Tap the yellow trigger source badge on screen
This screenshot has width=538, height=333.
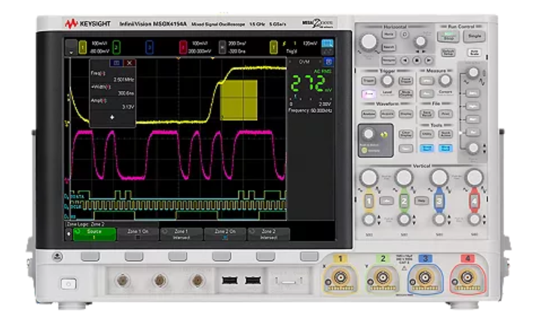pos(274,47)
